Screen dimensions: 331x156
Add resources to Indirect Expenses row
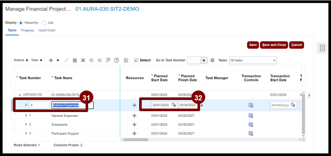point(134,105)
